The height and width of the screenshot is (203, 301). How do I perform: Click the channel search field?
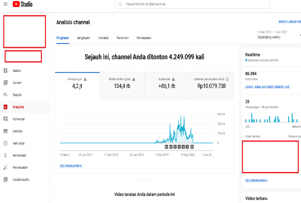pos(178,4)
